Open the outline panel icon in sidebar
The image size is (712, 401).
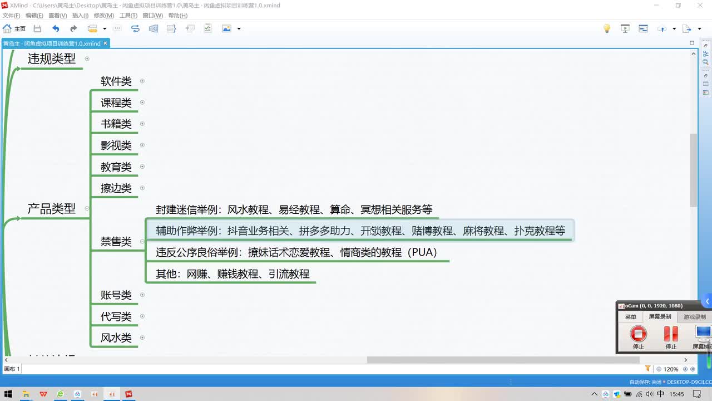706,53
